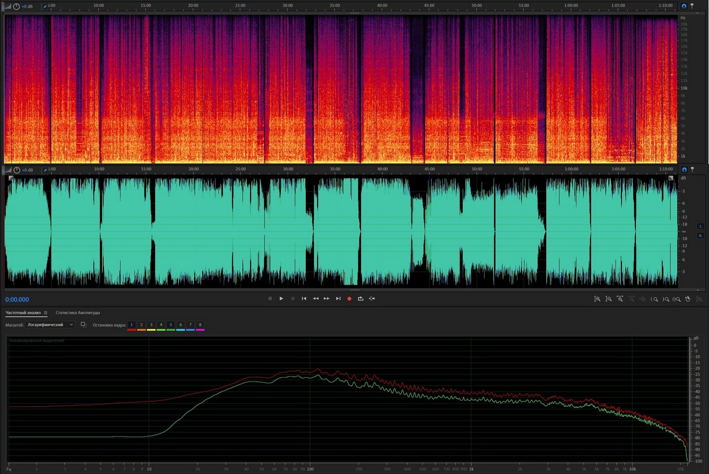The height and width of the screenshot is (474, 709).
Task: Click Остановка кадра label
Action: click(x=109, y=325)
